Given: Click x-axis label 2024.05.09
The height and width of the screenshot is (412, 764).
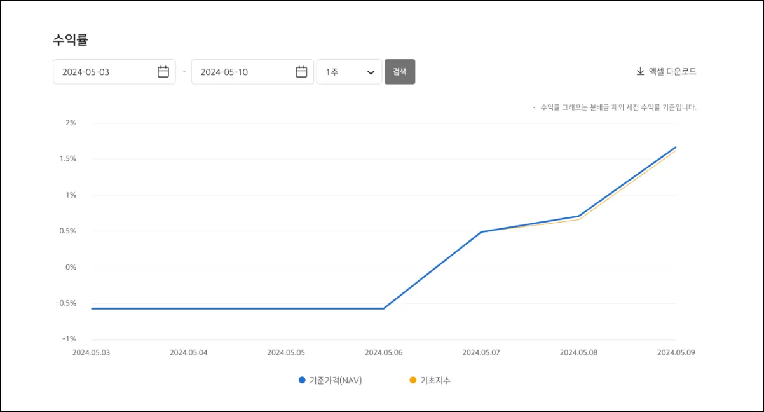Looking at the screenshot, I should (676, 352).
